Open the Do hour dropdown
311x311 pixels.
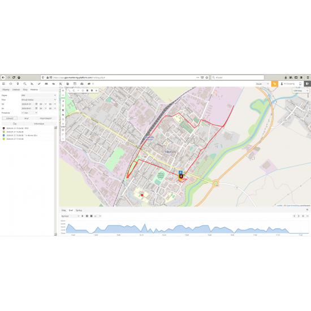pos(43,109)
